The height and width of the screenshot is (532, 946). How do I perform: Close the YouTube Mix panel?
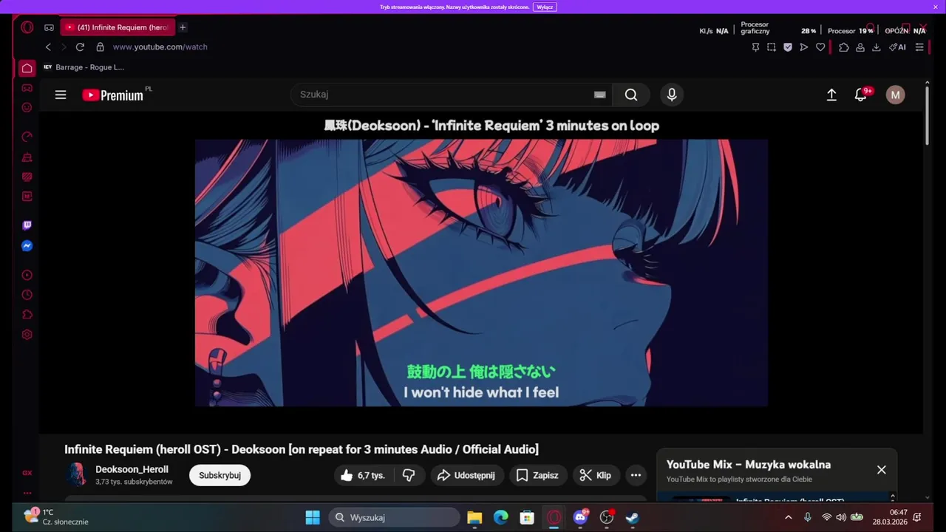tap(881, 470)
